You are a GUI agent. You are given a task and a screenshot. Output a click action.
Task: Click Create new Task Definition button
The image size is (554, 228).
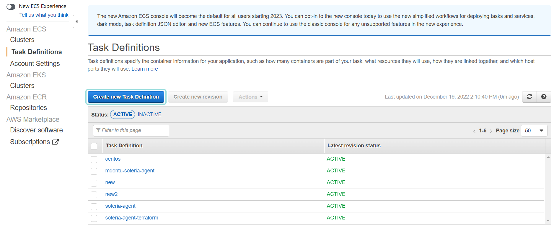126,97
